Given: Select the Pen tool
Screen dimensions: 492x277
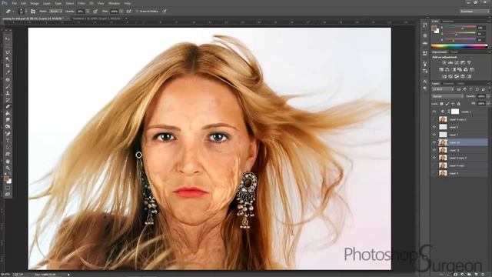Looking at the screenshot, I should coord(8,134).
